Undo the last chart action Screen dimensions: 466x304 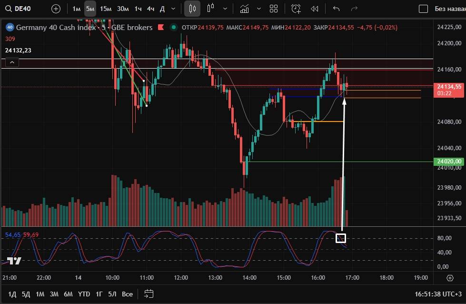point(337,9)
